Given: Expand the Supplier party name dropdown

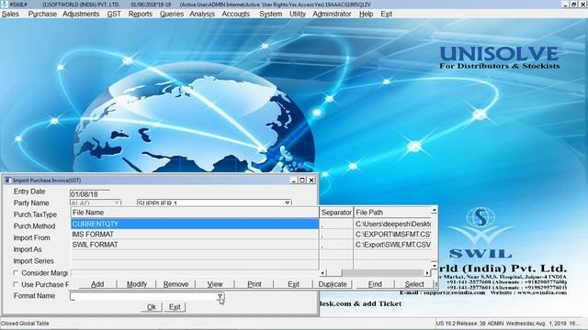Looking at the screenshot, I should pos(287,203).
